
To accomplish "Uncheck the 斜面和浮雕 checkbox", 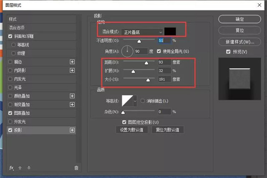I will pos(10,36).
